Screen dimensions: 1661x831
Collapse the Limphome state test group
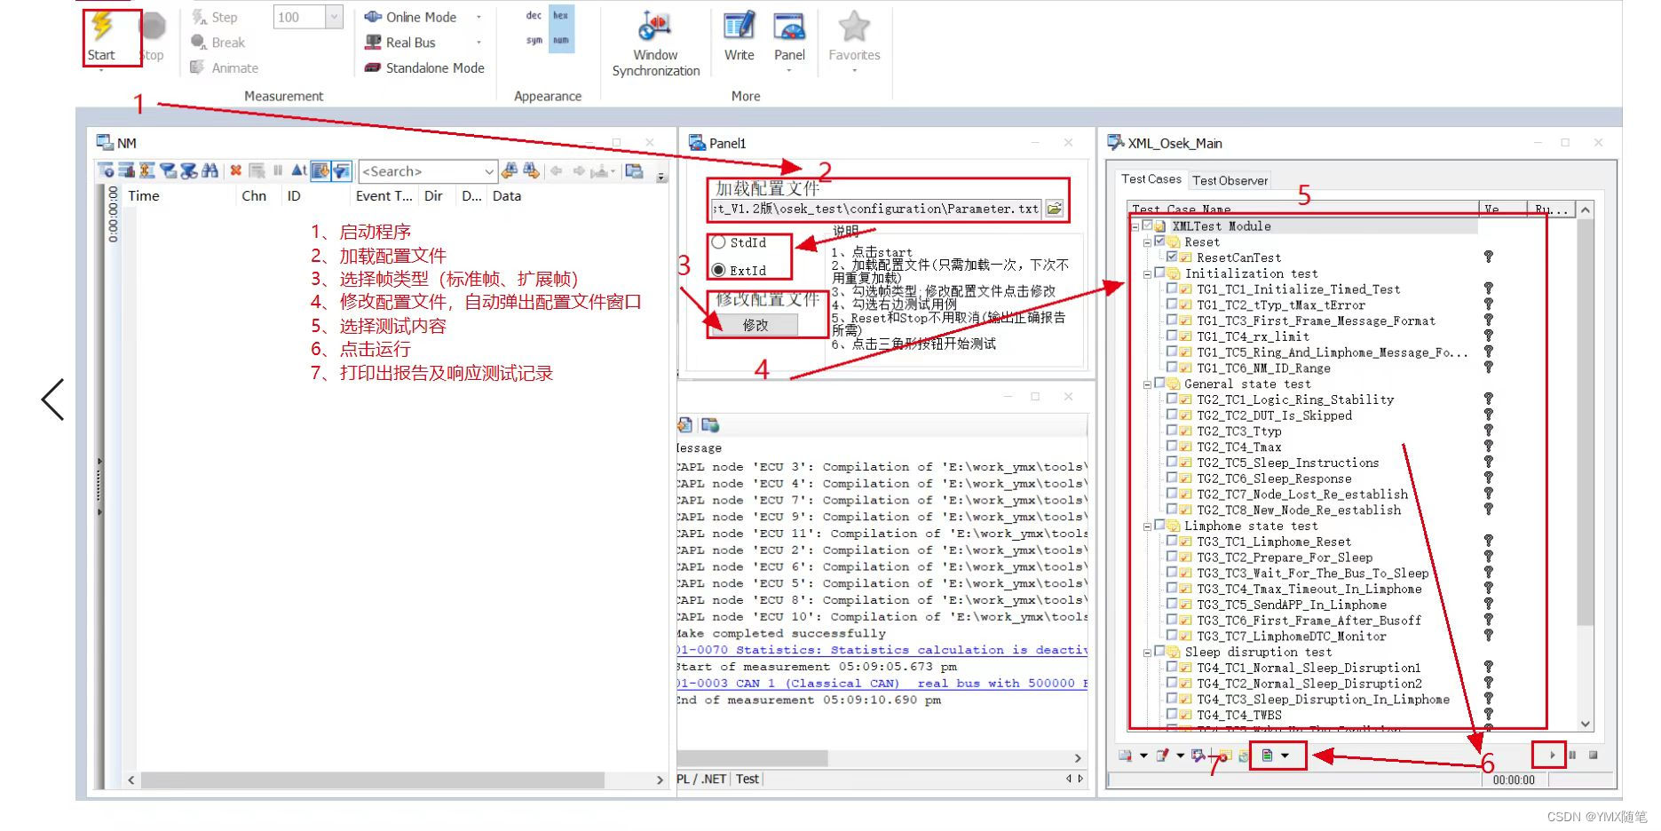[1147, 526]
